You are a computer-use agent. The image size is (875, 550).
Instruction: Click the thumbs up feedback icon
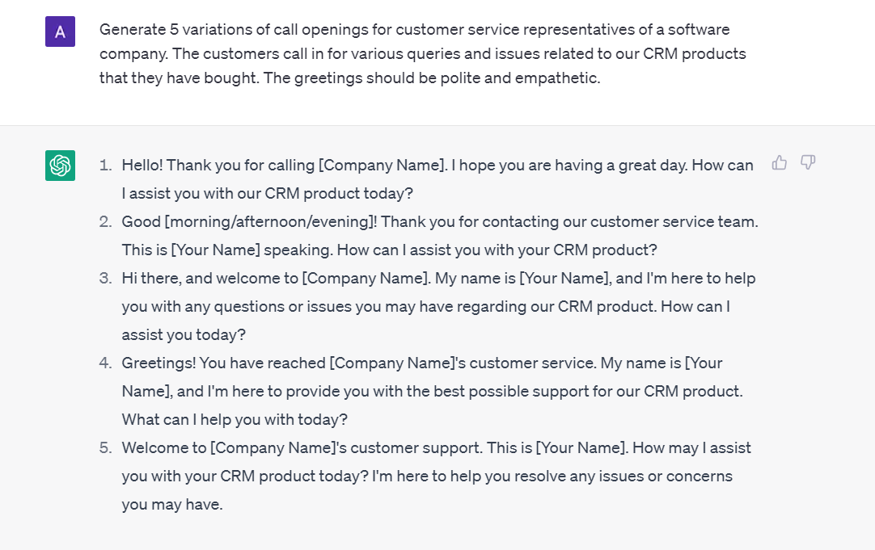point(779,162)
